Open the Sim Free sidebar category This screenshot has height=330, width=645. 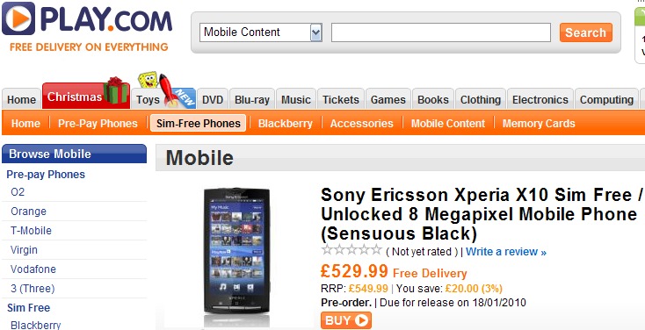[28, 308]
